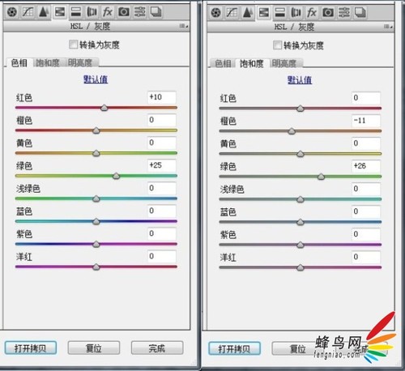Click the 红色 hue slider handle
The image size is (405, 371).
104,108
